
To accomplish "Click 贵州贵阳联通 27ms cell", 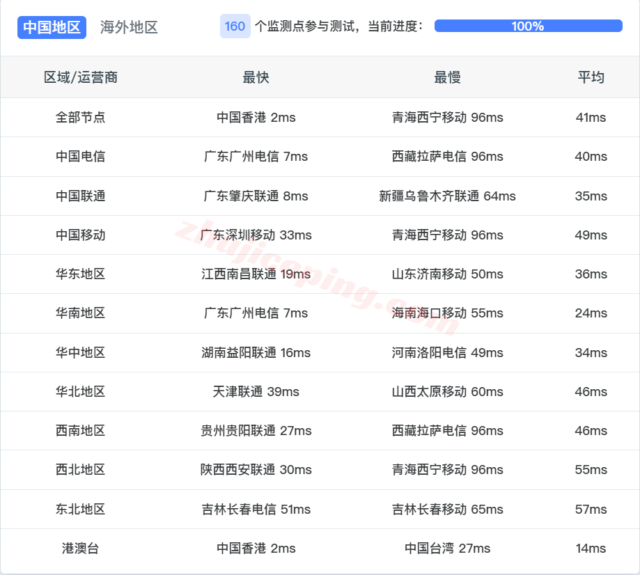I will 256,430.
